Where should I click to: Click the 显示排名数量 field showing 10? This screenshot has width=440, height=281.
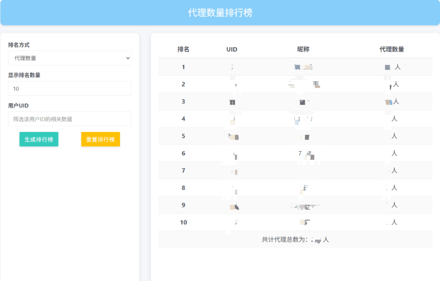(69, 89)
